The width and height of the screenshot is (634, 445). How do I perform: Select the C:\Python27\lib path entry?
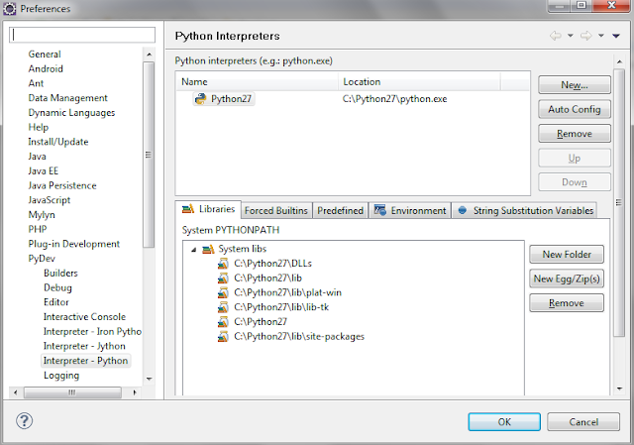[267, 278]
